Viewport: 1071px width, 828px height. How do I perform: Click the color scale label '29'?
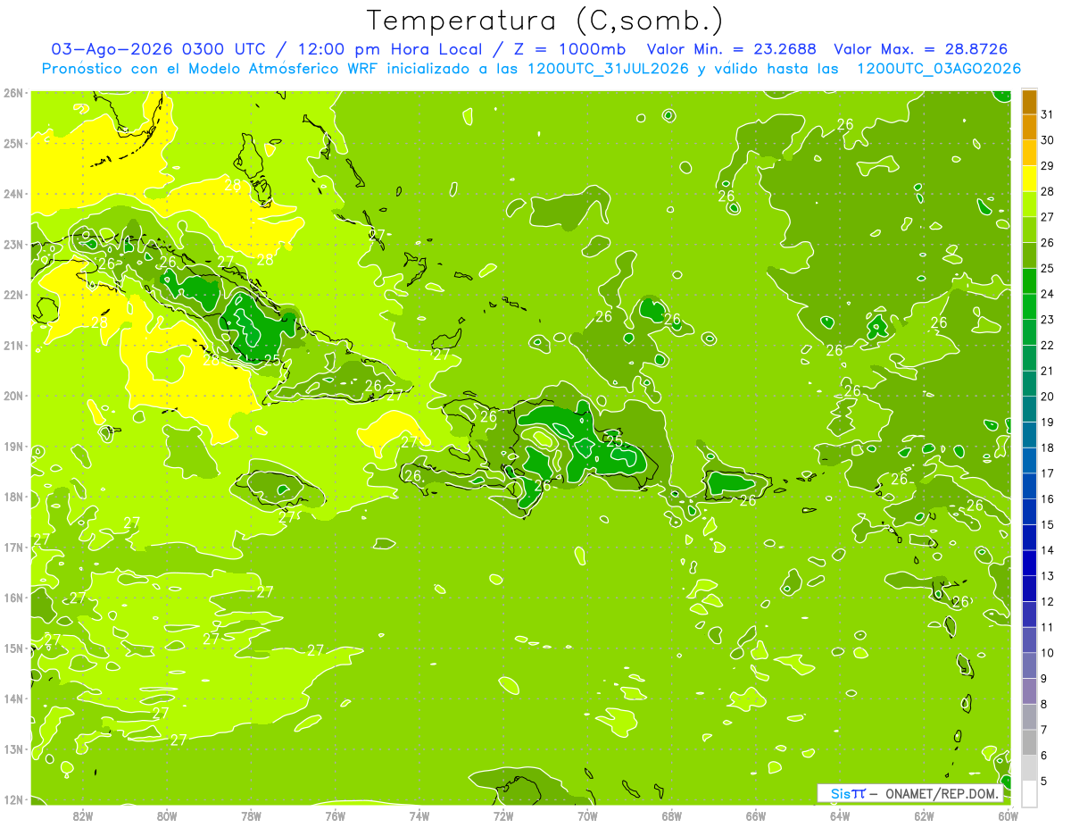[1047, 166]
